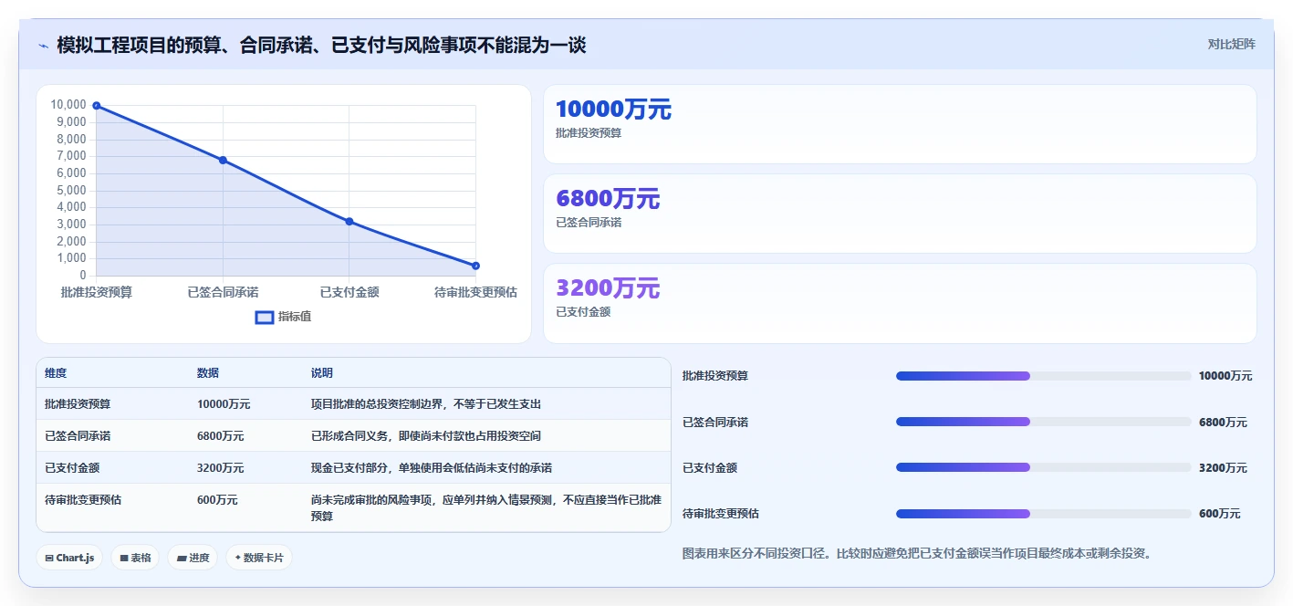This screenshot has height=606, width=1293.
Task: Click the 10,000 tick on the chart axis
Action: [x=68, y=105]
